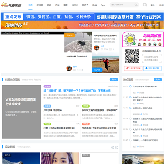The image size is (164, 164).
Task: Click green tag above 滨河发生两车相撞事故
Action: [86, 106]
